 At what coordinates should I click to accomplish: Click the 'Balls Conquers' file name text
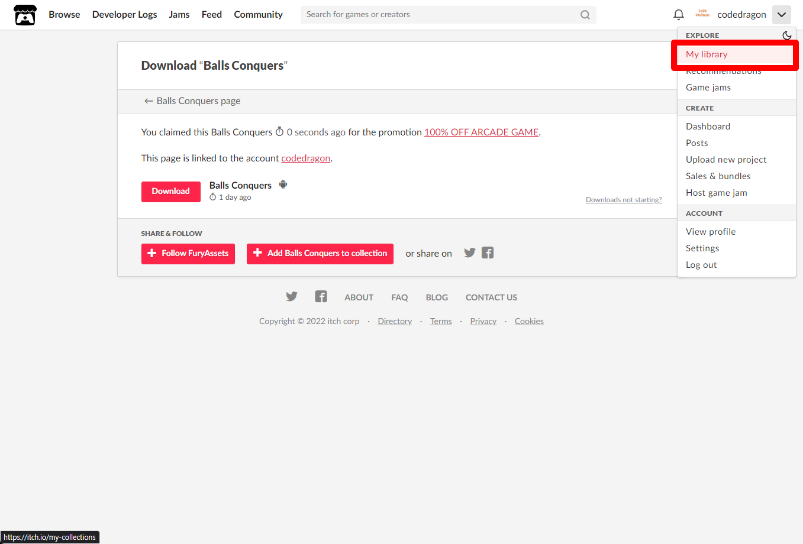[240, 186]
